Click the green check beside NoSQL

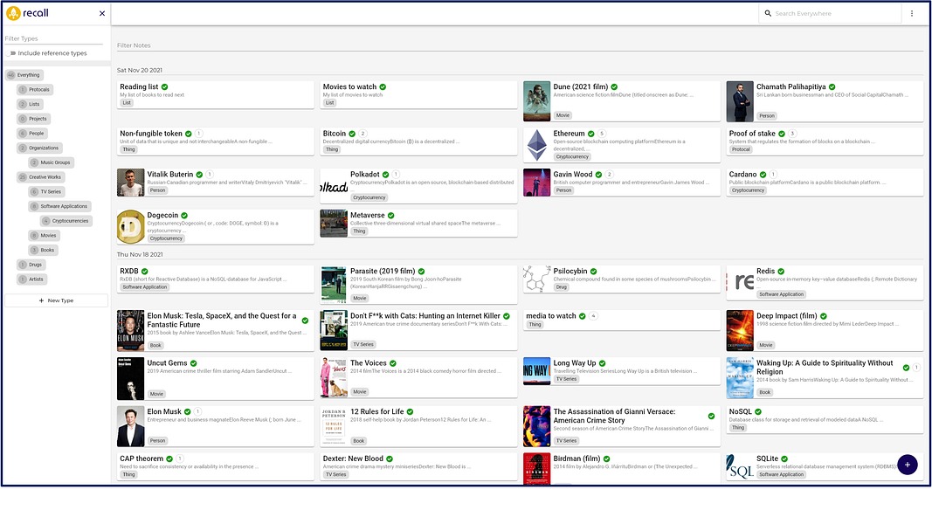(758, 411)
